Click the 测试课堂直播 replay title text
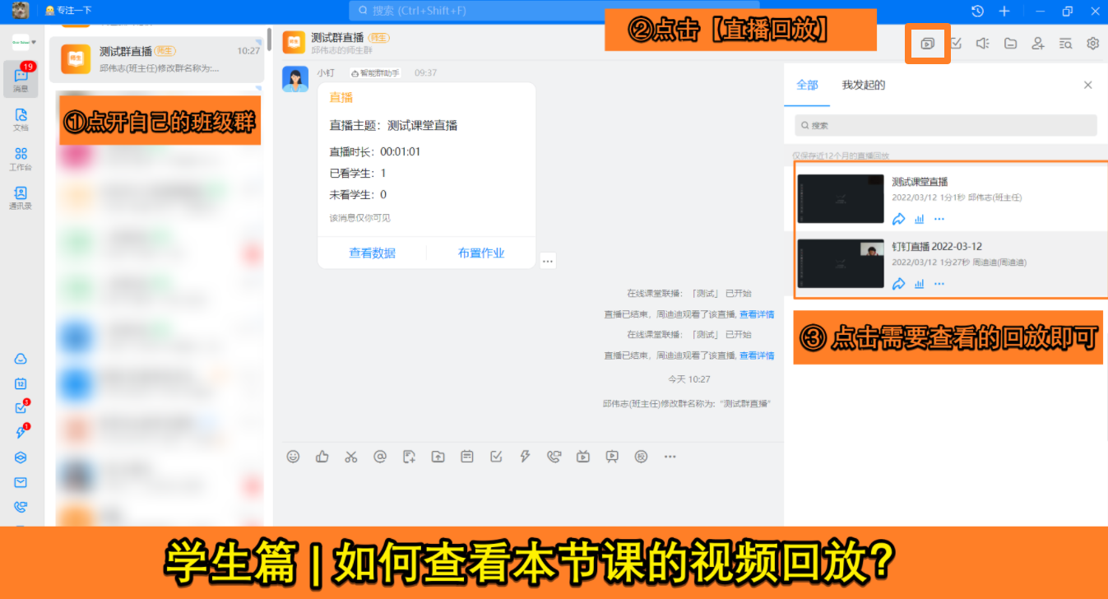1108x599 pixels. pos(920,182)
